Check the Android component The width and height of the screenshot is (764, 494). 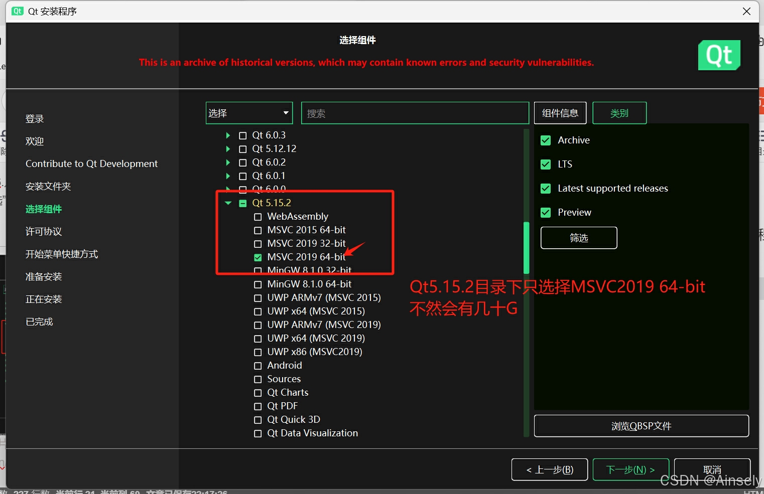[258, 366]
